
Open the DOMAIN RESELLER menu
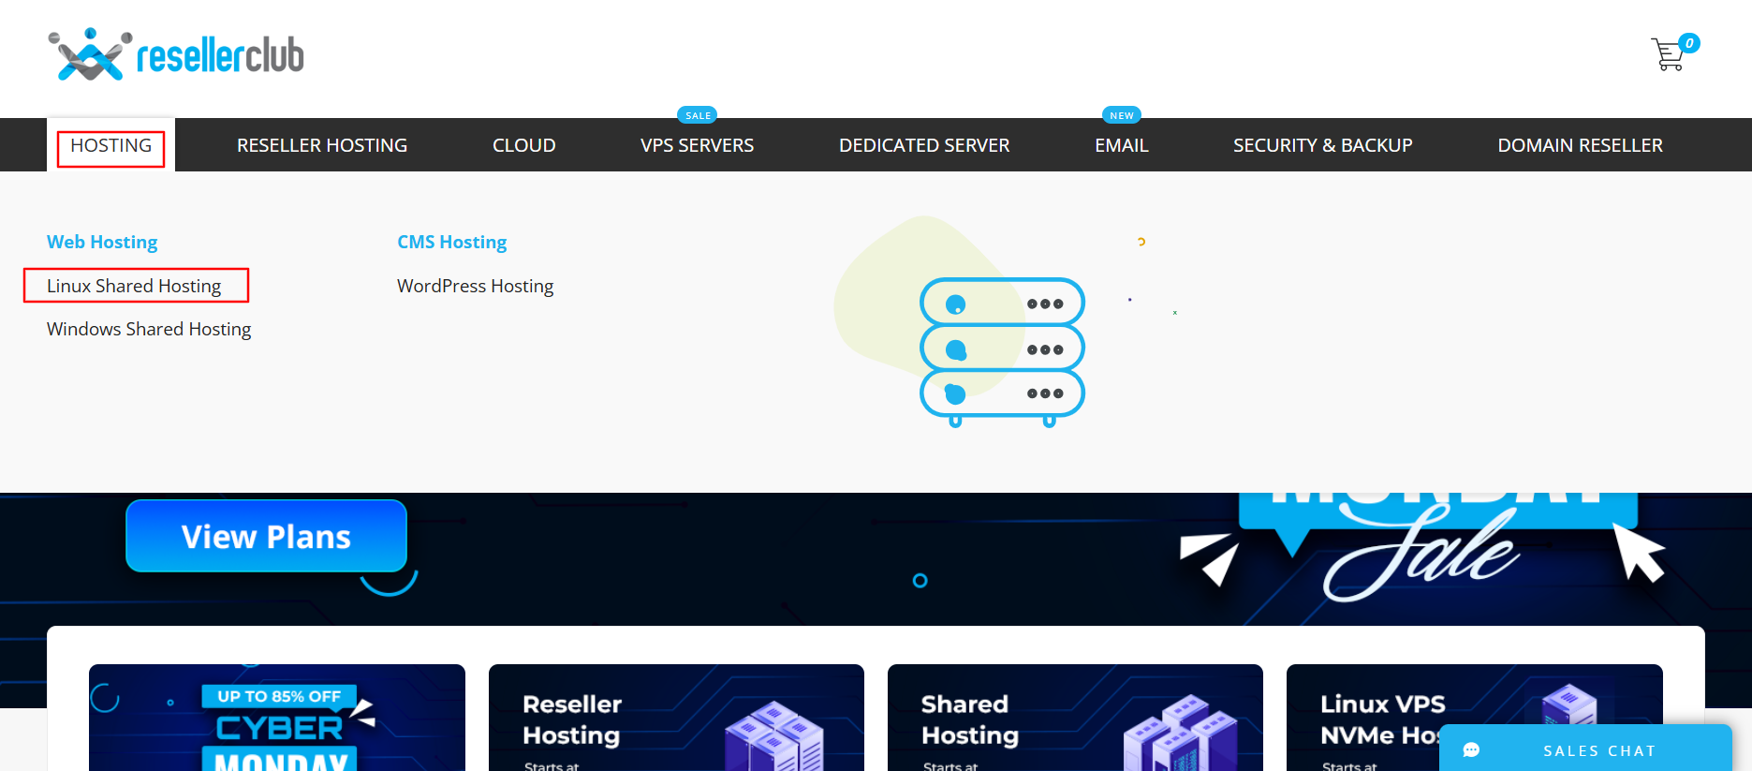(x=1581, y=145)
